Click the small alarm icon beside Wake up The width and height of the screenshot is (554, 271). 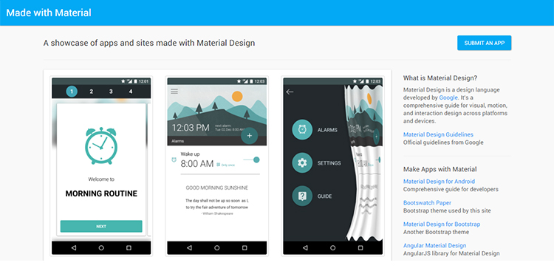click(174, 159)
